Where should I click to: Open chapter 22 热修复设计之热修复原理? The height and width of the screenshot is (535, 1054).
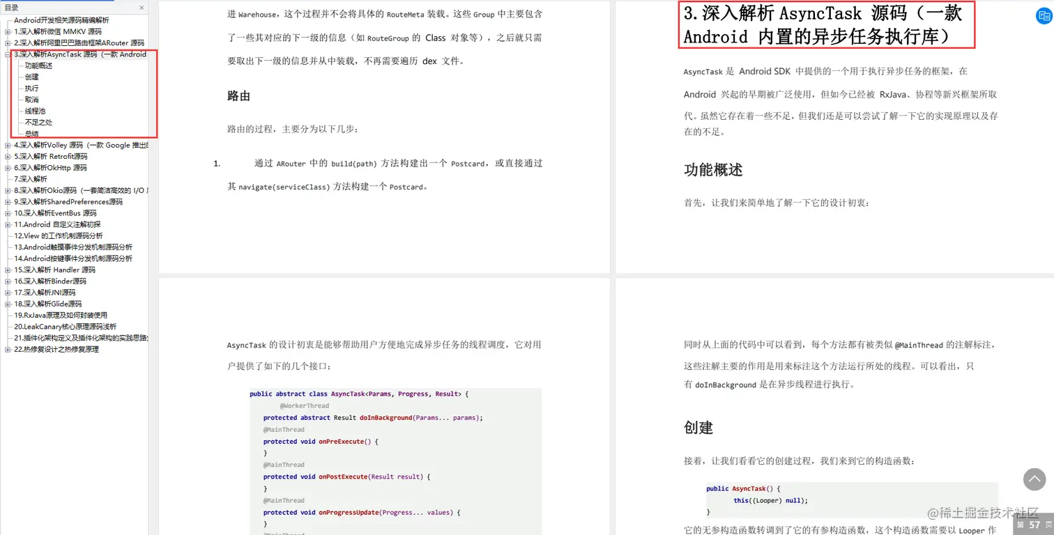(x=55, y=349)
